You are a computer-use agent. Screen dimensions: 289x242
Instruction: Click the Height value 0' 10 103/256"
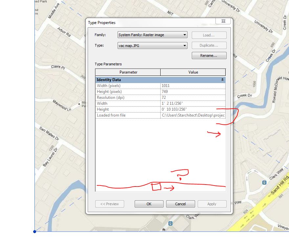coord(193,109)
